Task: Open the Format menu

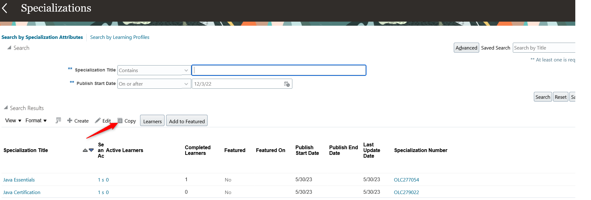Action: (36, 121)
